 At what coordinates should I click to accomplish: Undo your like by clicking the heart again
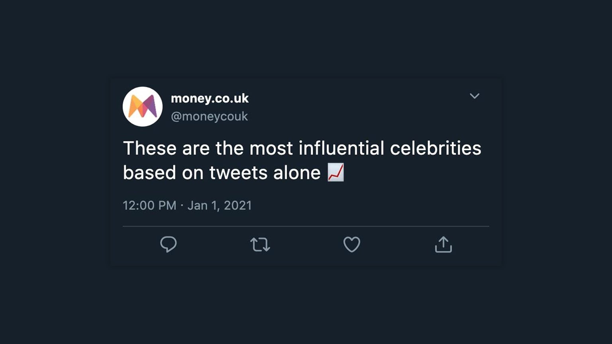click(352, 245)
